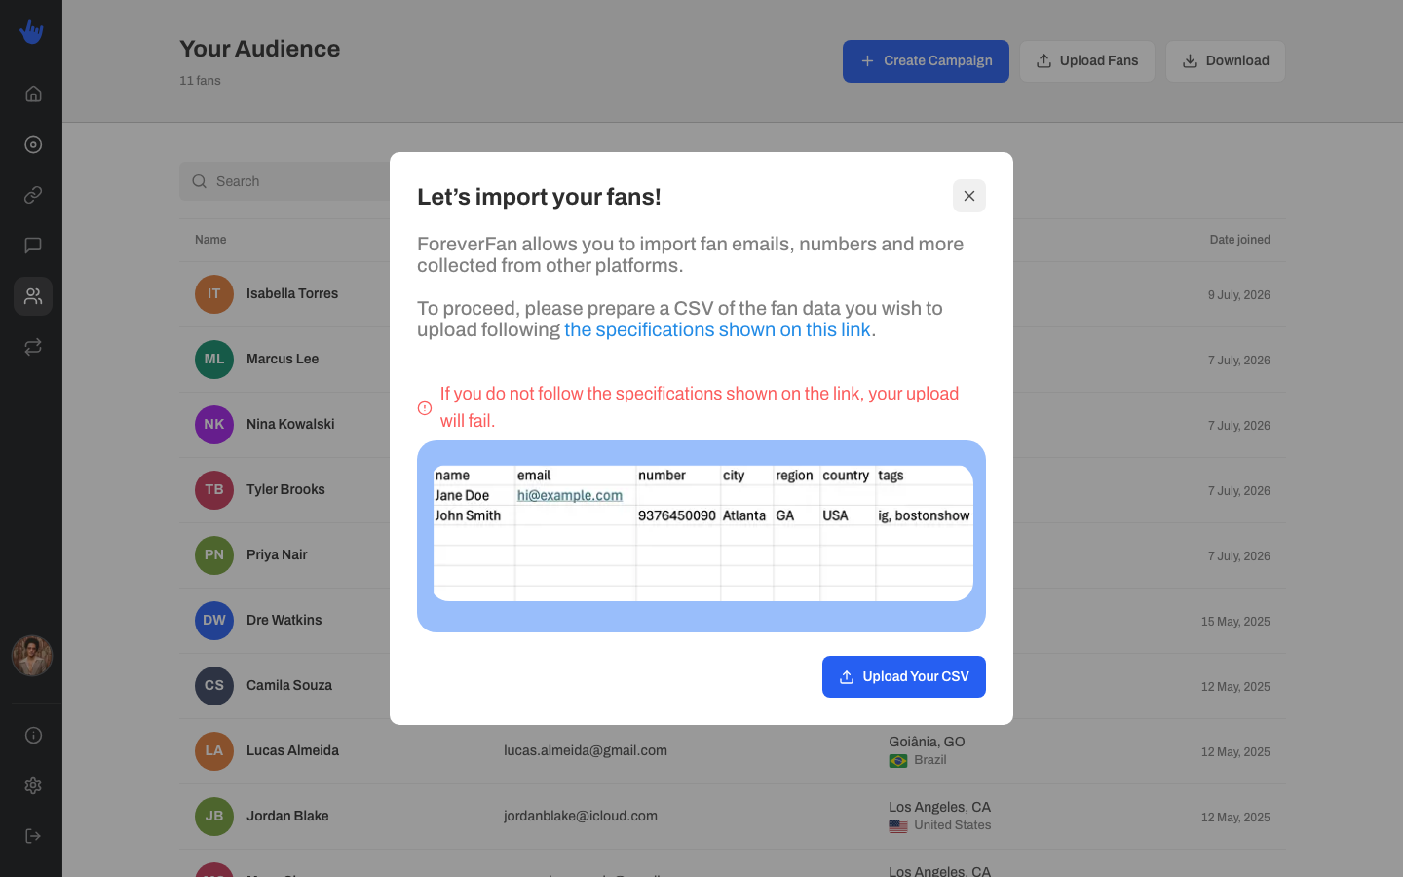This screenshot has height=877, width=1403.
Task: Click the DW avatar for Dre Watkins
Action: coord(214,621)
